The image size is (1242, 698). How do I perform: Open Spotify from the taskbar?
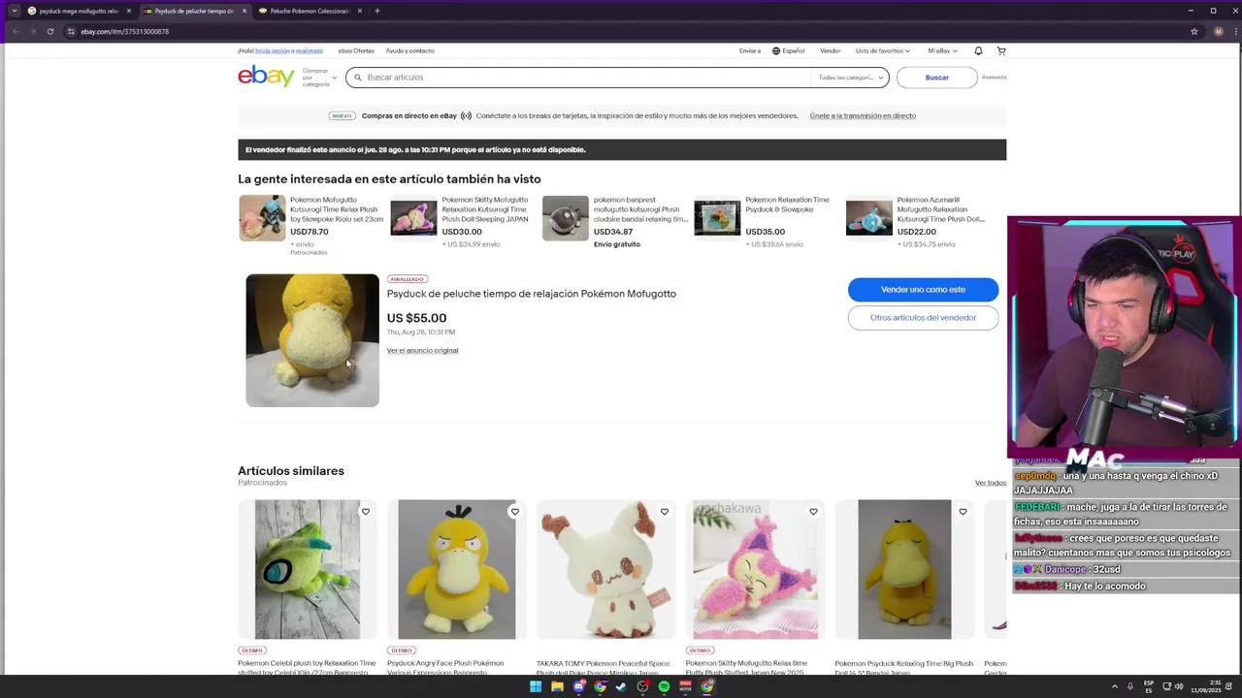664,686
